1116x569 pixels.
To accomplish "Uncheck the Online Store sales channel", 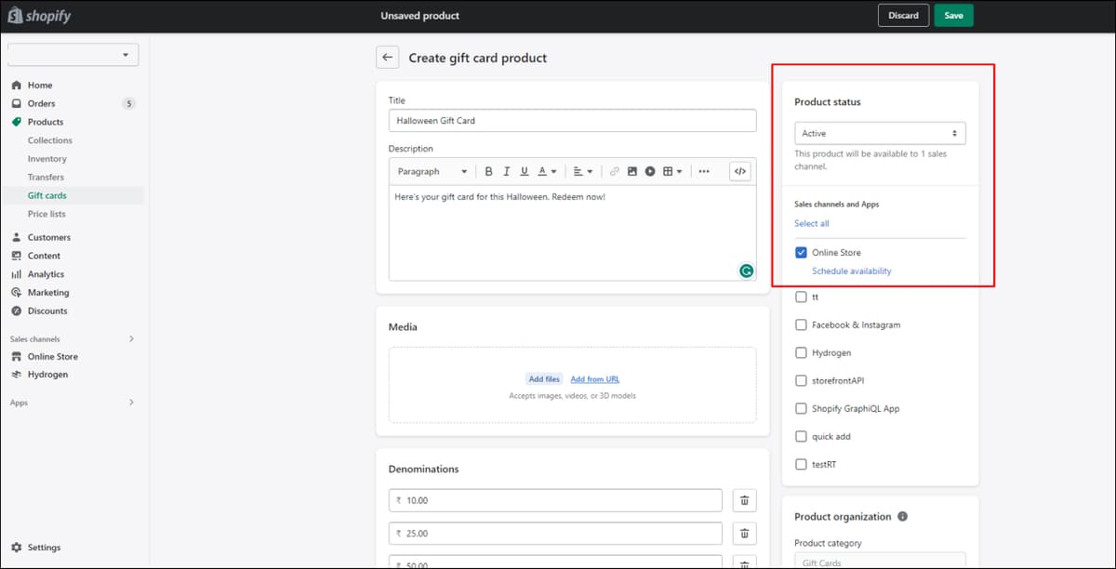I will (x=801, y=252).
